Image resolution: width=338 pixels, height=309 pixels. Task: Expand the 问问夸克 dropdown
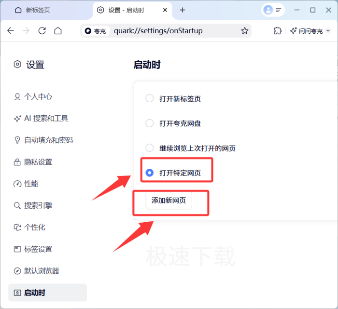pos(310,31)
